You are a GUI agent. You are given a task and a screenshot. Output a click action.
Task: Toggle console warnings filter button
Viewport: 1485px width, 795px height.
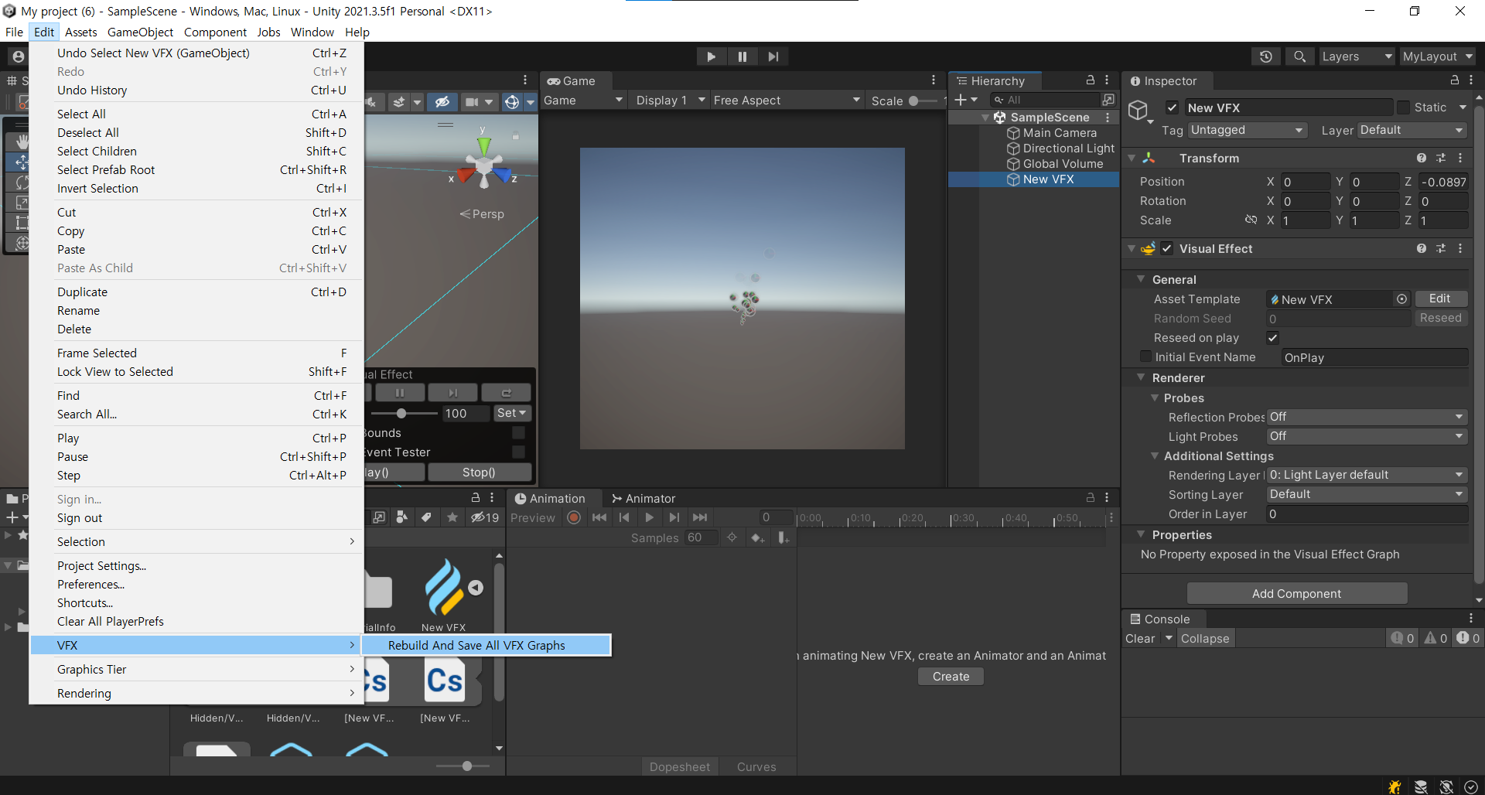click(1435, 638)
